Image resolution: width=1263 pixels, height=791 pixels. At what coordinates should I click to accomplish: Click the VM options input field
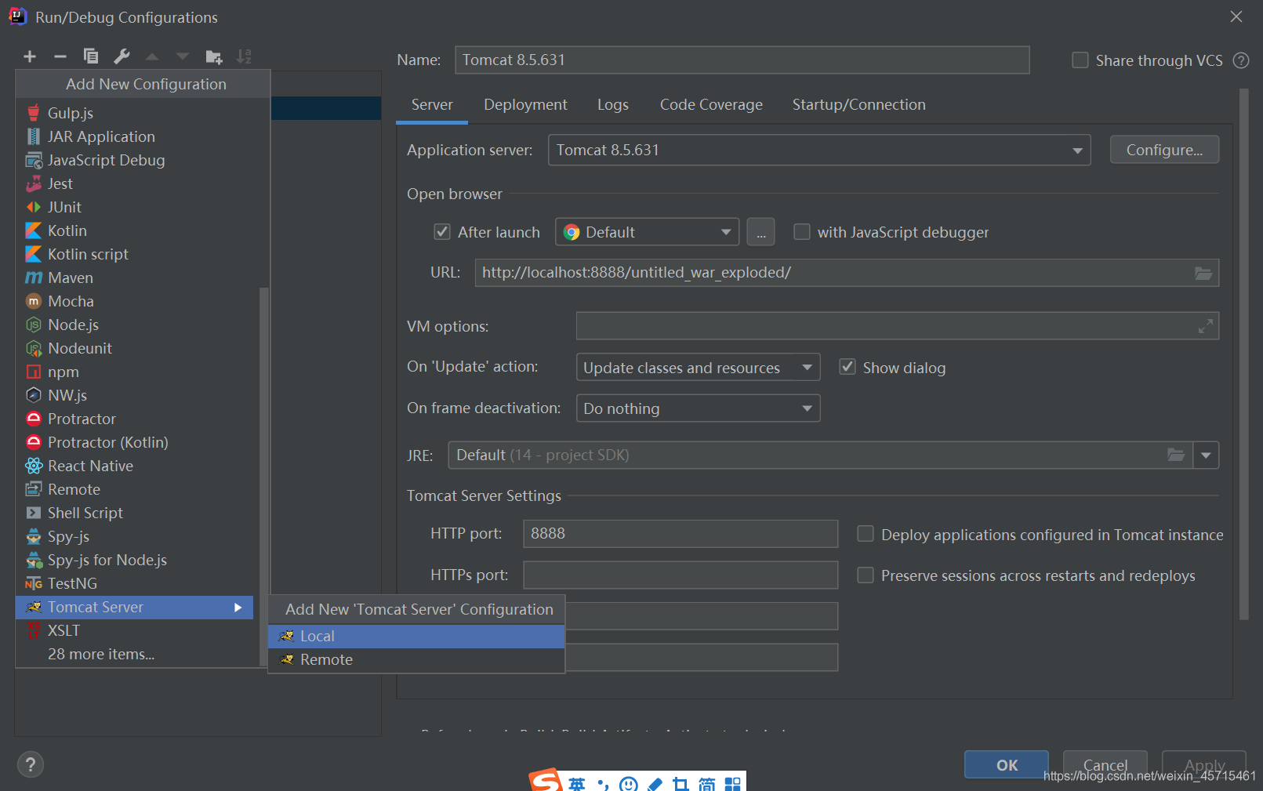click(x=898, y=326)
